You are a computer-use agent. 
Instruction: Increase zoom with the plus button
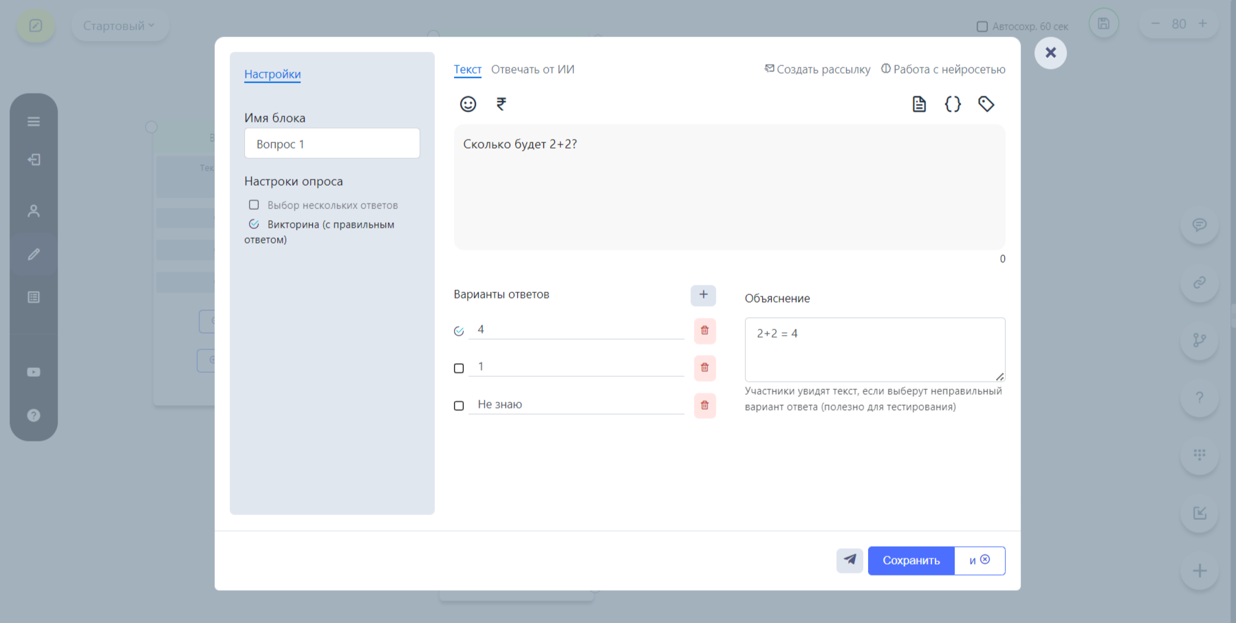[1202, 24]
